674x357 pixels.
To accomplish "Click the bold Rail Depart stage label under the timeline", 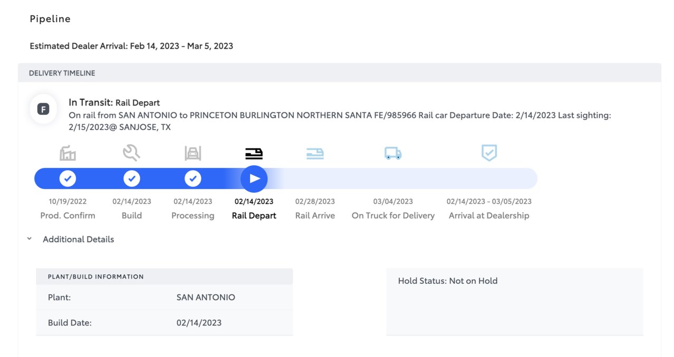I will click(254, 215).
